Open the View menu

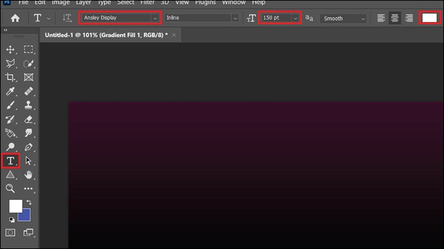[x=182, y=3]
